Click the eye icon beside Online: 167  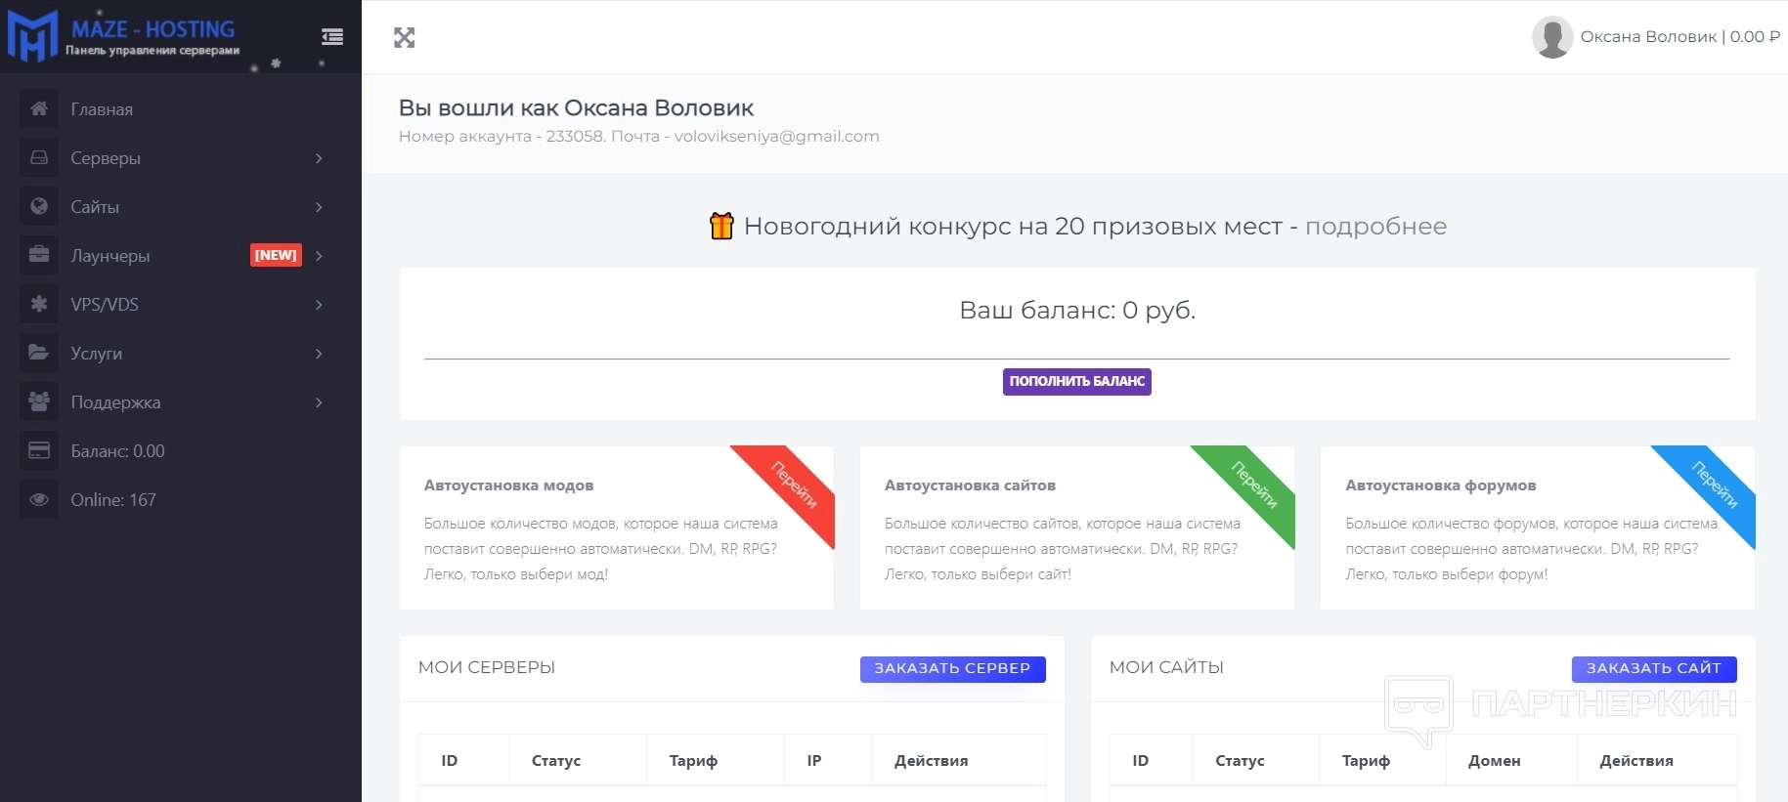(39, 499)
